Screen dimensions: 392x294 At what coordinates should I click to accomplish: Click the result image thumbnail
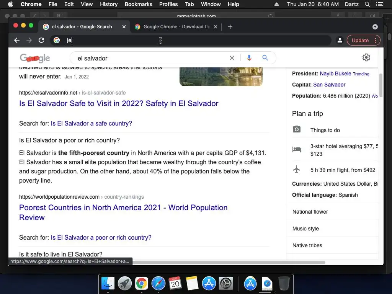221,77
